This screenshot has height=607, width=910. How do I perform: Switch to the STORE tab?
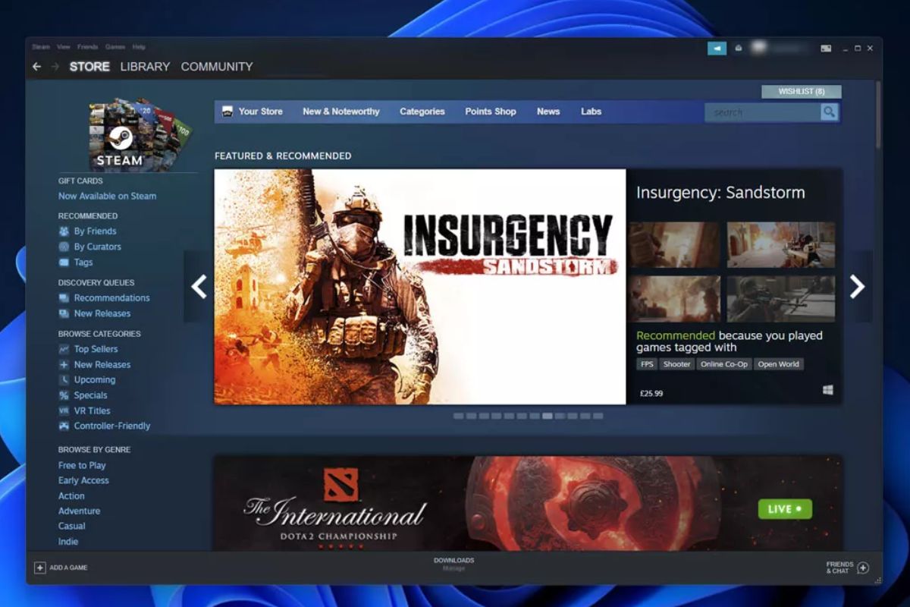(x=89, y=67)
